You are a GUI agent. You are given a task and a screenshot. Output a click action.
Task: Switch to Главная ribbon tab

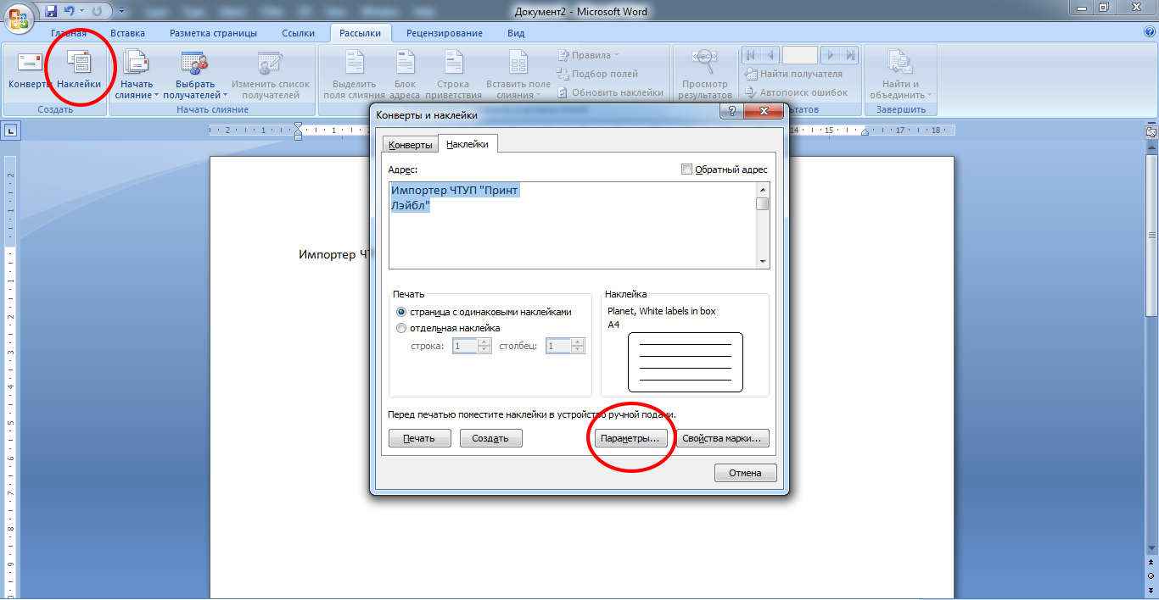point(69,33)
